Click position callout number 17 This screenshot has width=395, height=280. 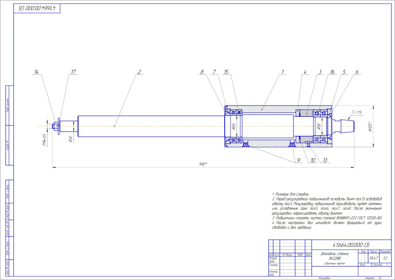pos(73,72)
